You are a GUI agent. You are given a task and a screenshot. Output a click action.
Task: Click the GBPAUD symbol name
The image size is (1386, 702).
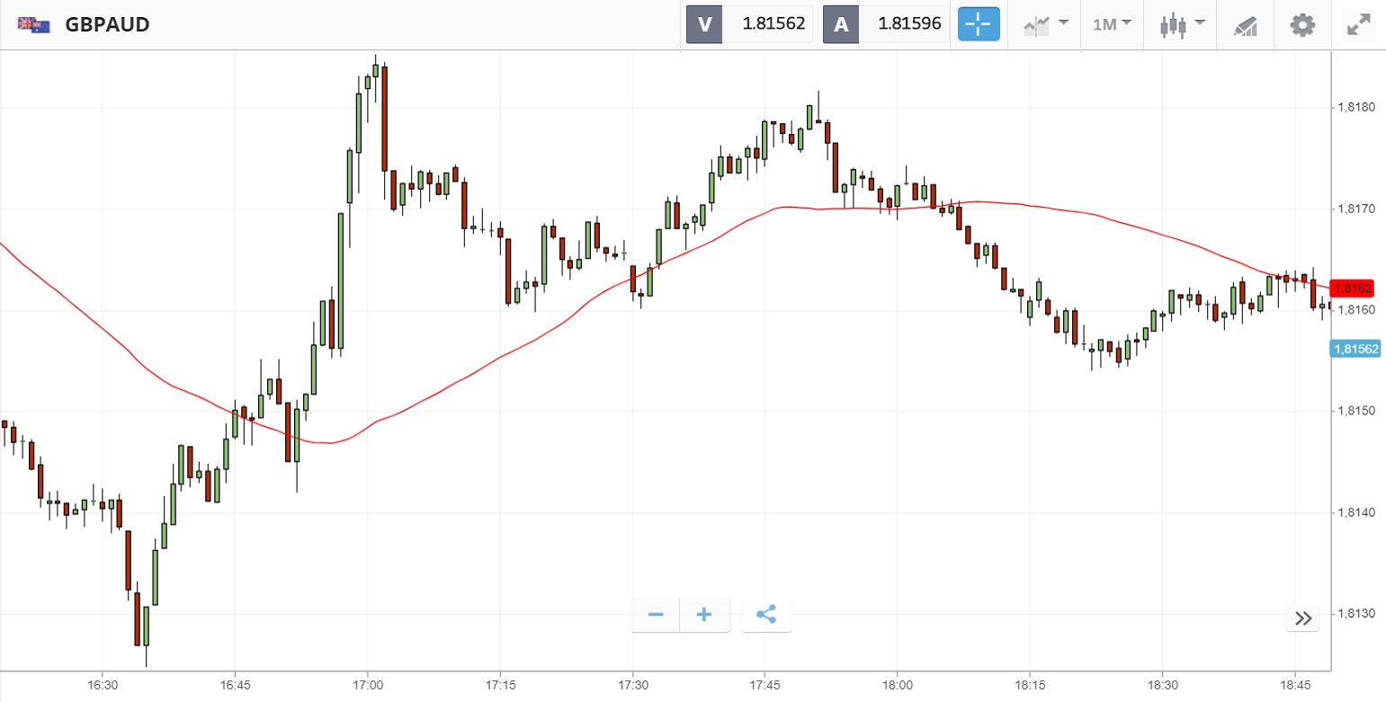tap(107, 24)
